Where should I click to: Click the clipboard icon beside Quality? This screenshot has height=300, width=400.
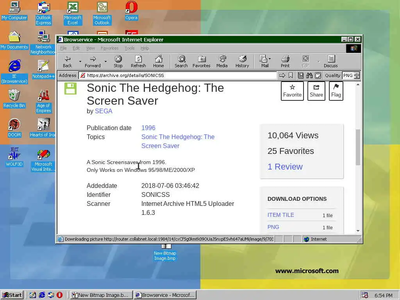tap(318, 75)
